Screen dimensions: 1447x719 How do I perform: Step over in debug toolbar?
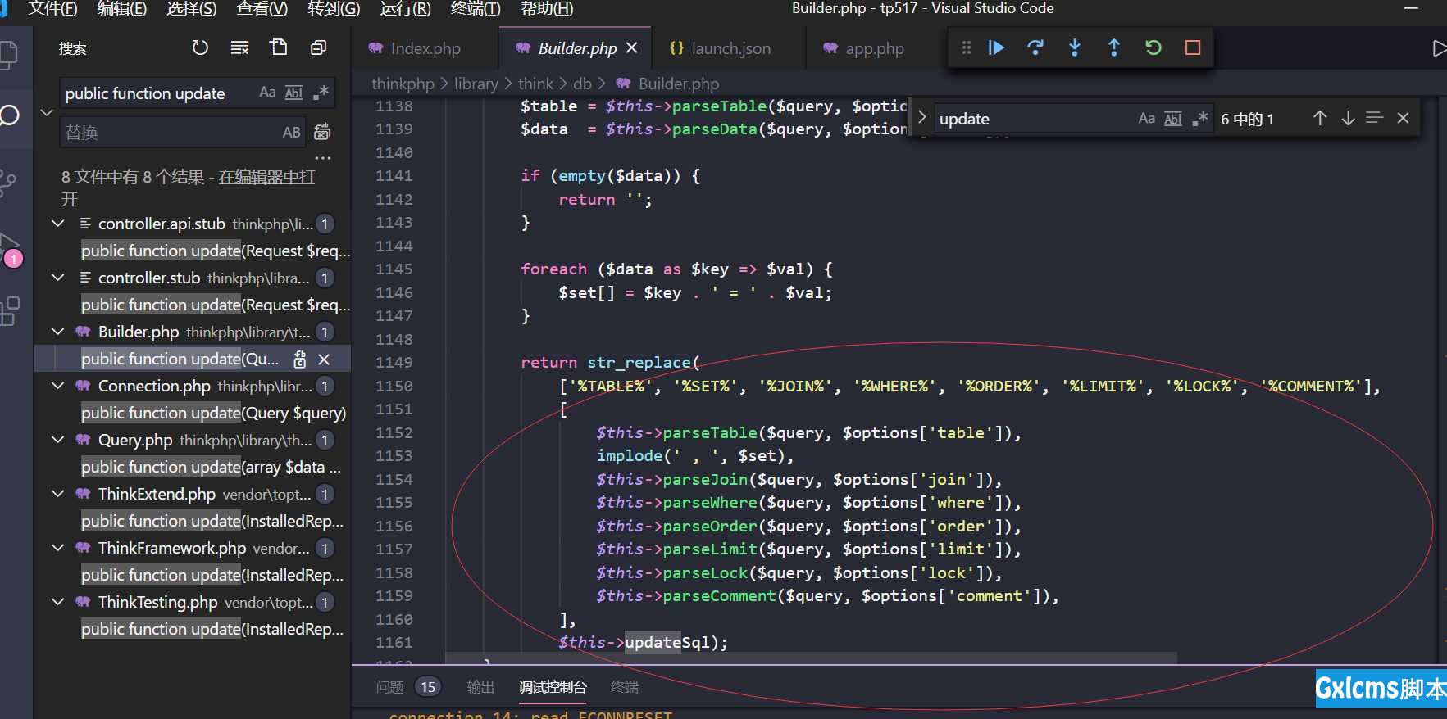pos(1035,47)
